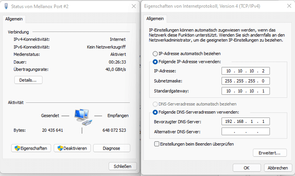Click into the IP-Adresse input field
The height and width of the screenshot is (176, 295).
245,71
